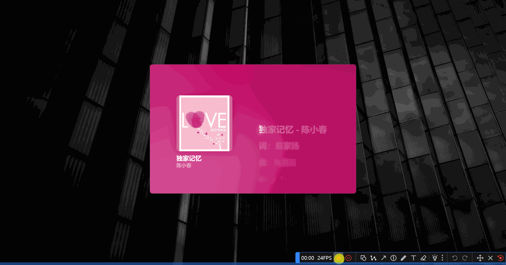Image resolution: width=506 pixels, height=265 pixels.
Task: Stop the screen recording
Action: click(339, 258)
